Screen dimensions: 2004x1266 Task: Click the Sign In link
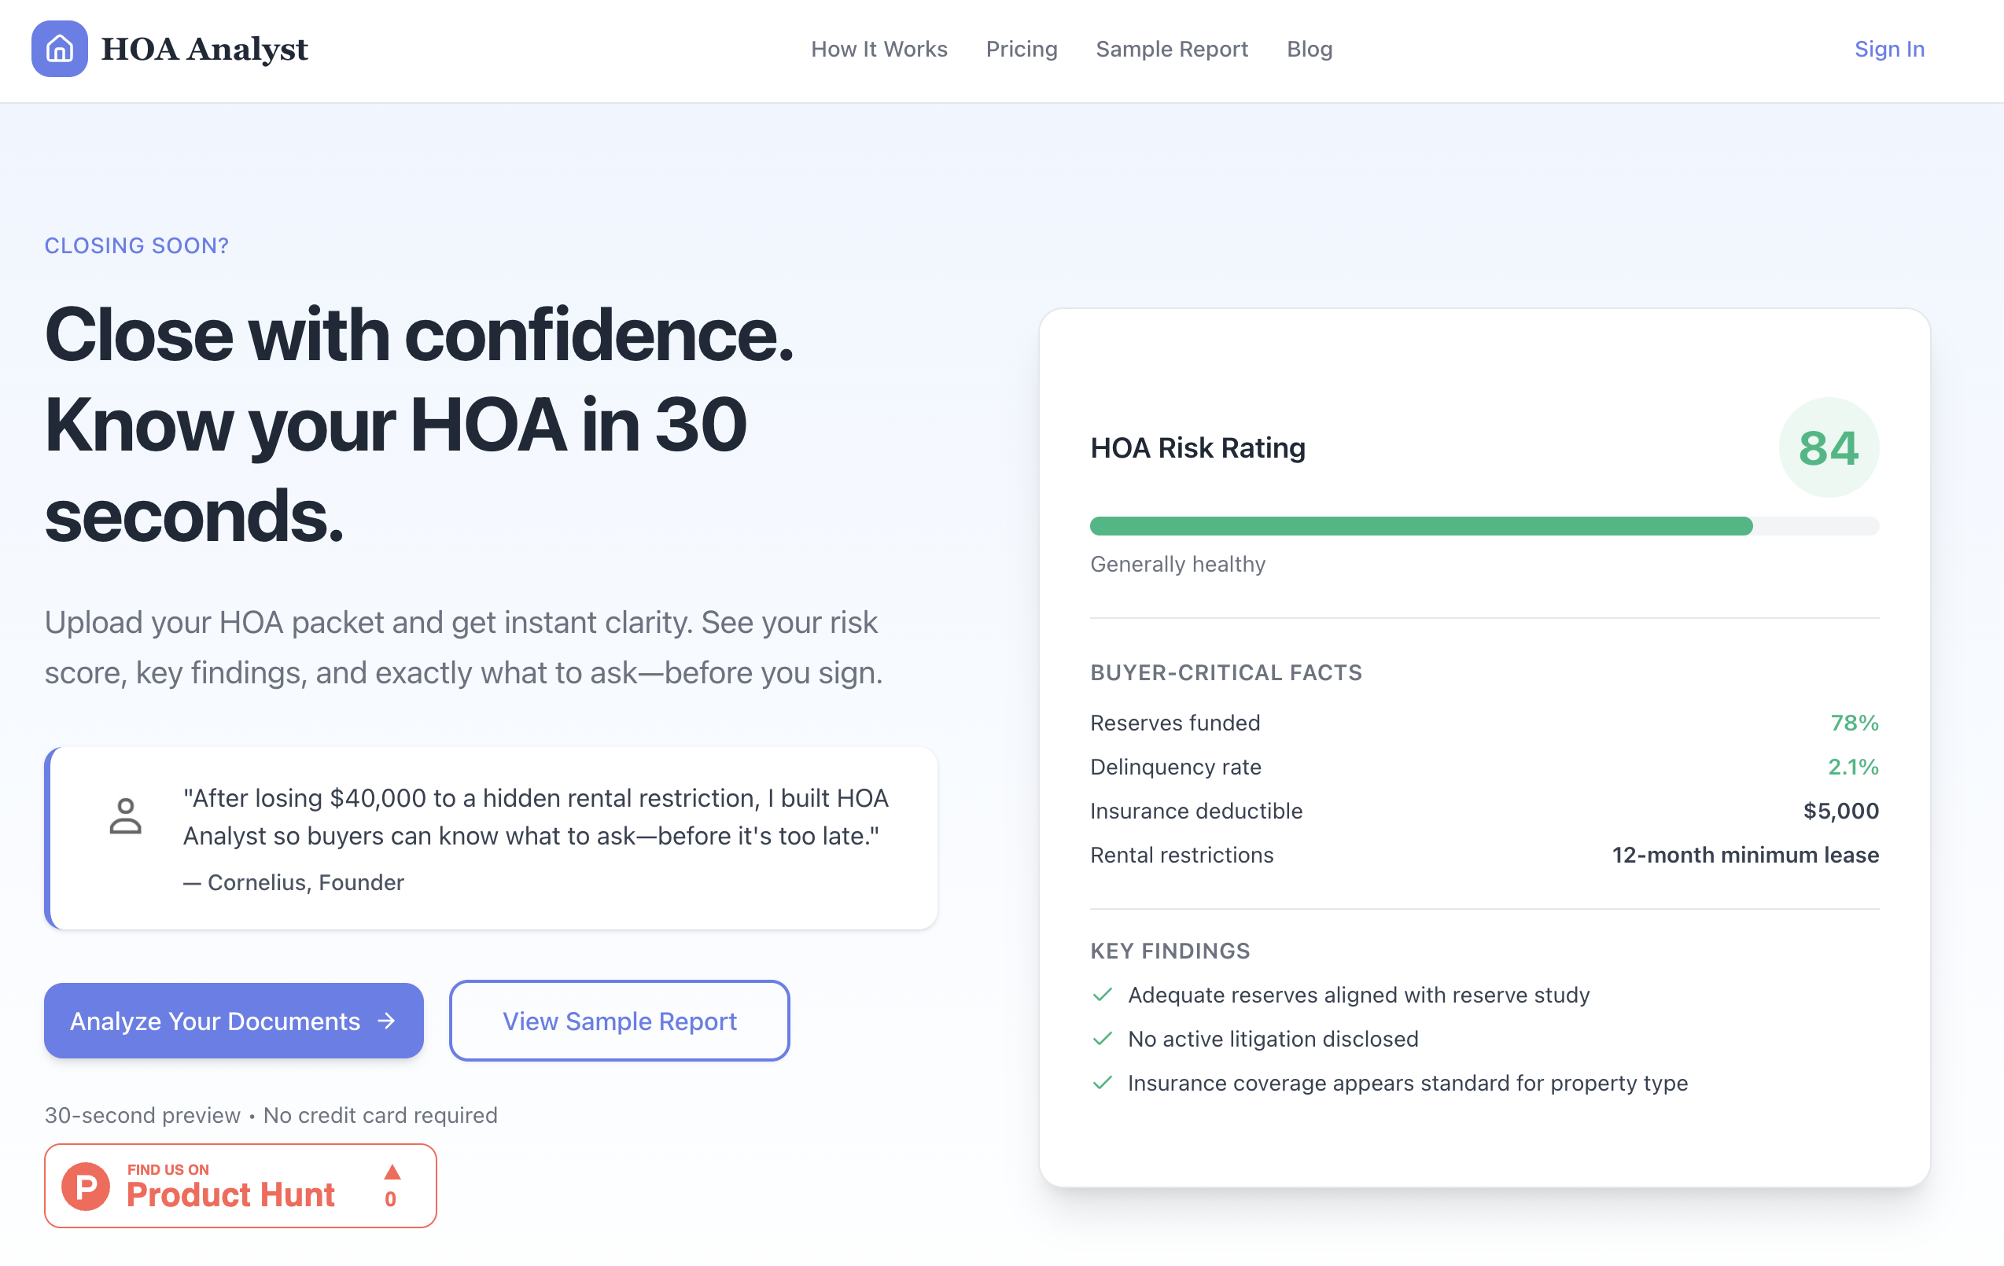1889,49
